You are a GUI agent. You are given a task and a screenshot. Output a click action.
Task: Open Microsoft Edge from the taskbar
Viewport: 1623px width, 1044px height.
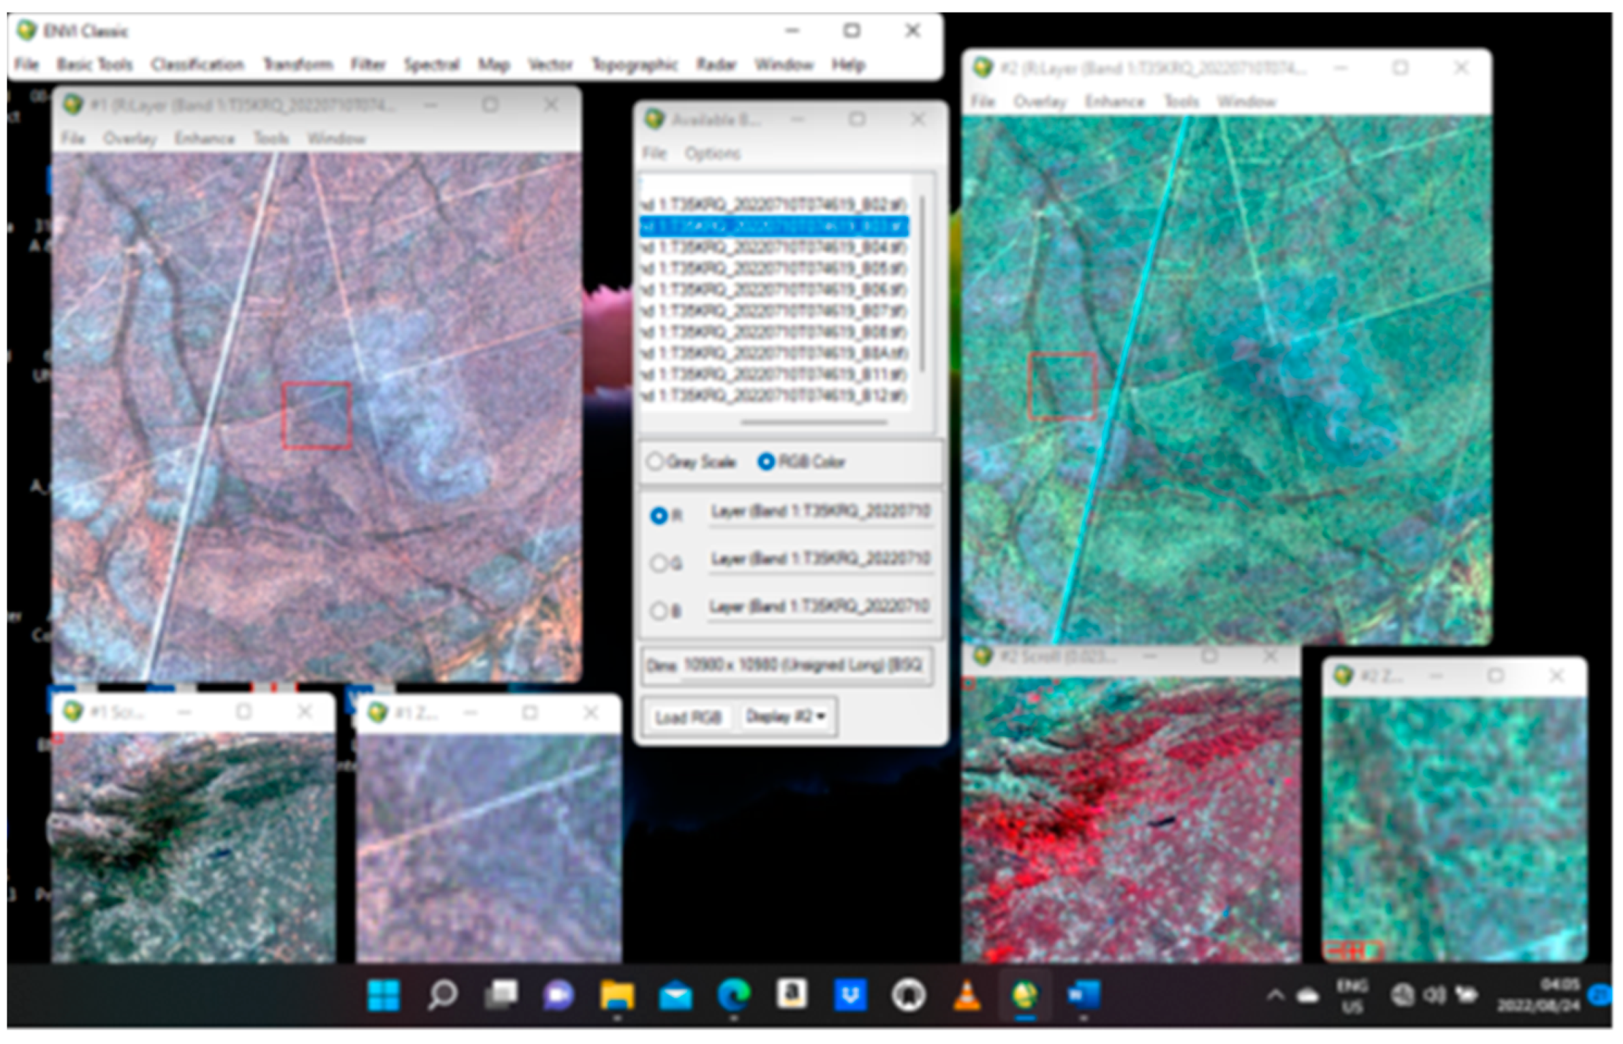[x=733, y=996]
